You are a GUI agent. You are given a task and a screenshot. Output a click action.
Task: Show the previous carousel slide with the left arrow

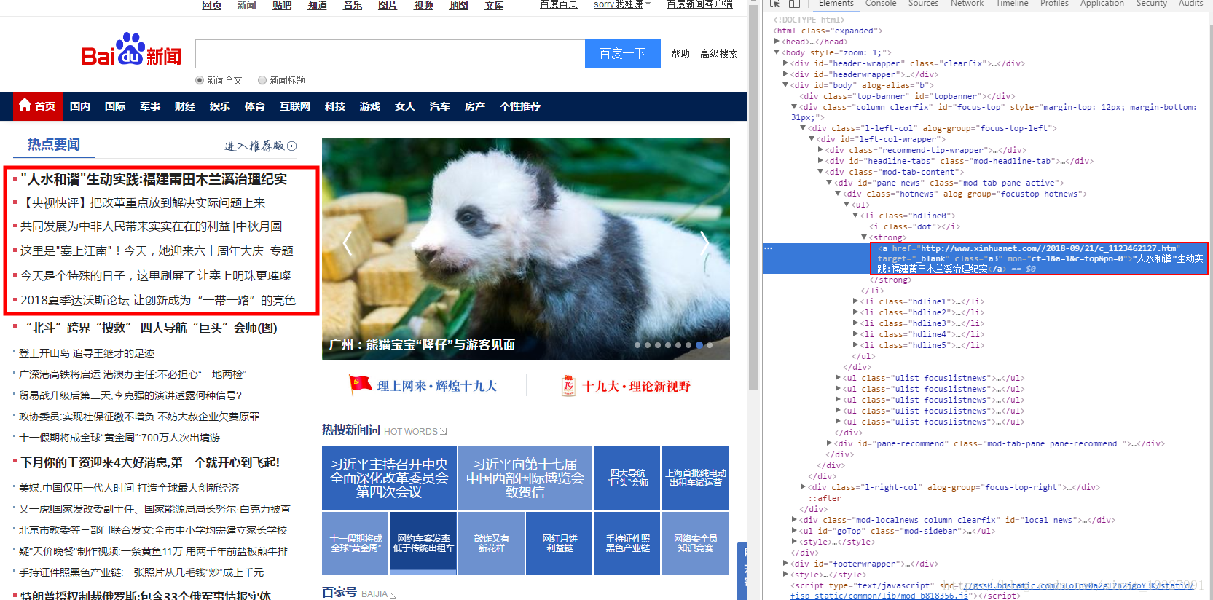[x=348, y=243]
